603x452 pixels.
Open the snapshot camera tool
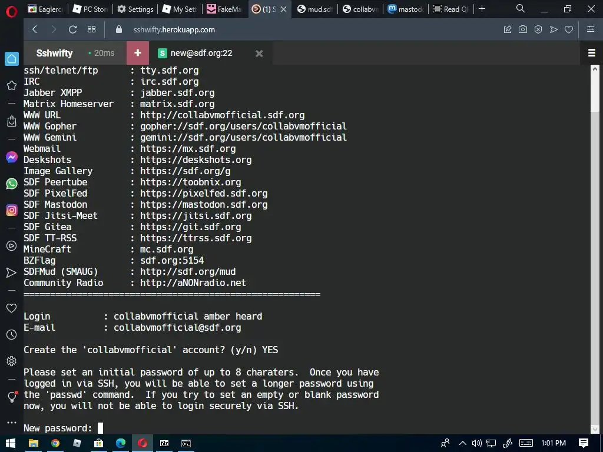523,29
